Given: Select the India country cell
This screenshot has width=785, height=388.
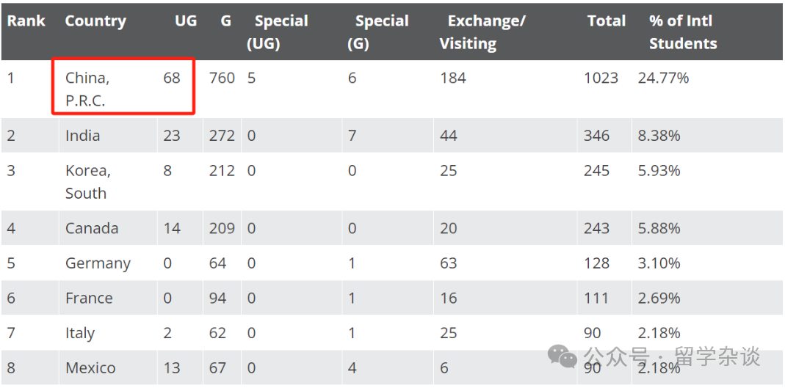Looking at the screenshot, I should click(82, 136).
